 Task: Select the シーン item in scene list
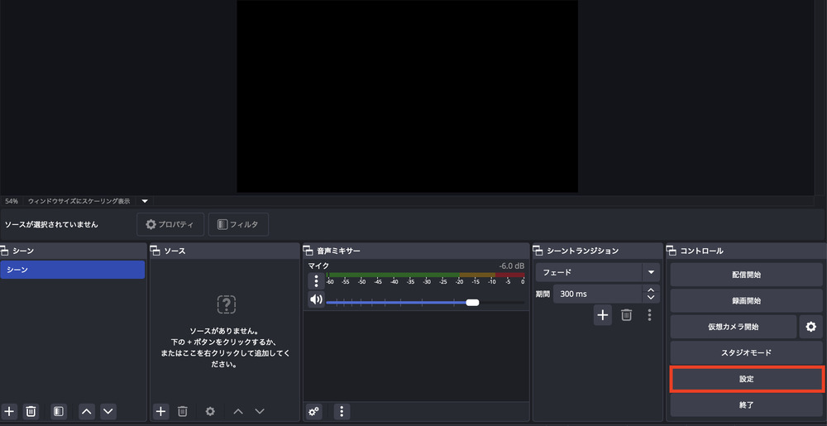(x=72, y=270)
